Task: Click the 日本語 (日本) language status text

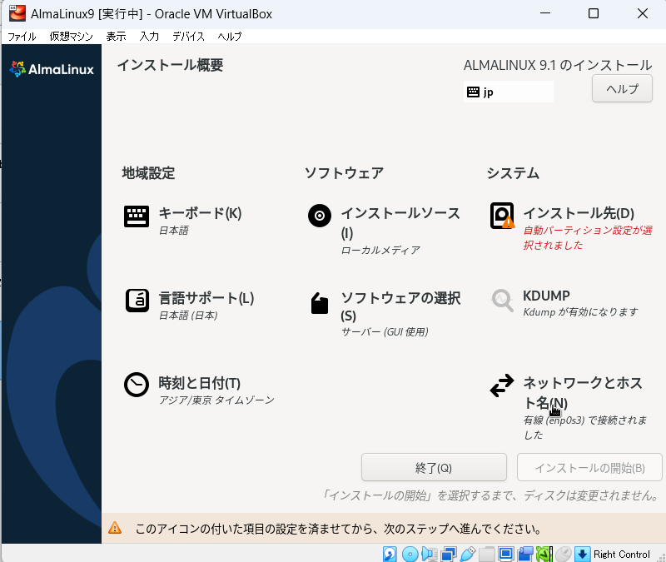Action: click(x=188, y=316)
